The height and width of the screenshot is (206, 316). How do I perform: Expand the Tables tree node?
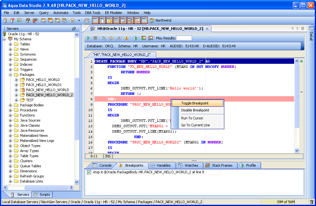pos(10,44)
